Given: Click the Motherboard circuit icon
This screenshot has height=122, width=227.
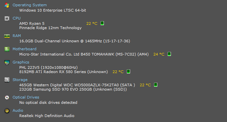Looking at the screenshot, I should click(x=7, y=49).
